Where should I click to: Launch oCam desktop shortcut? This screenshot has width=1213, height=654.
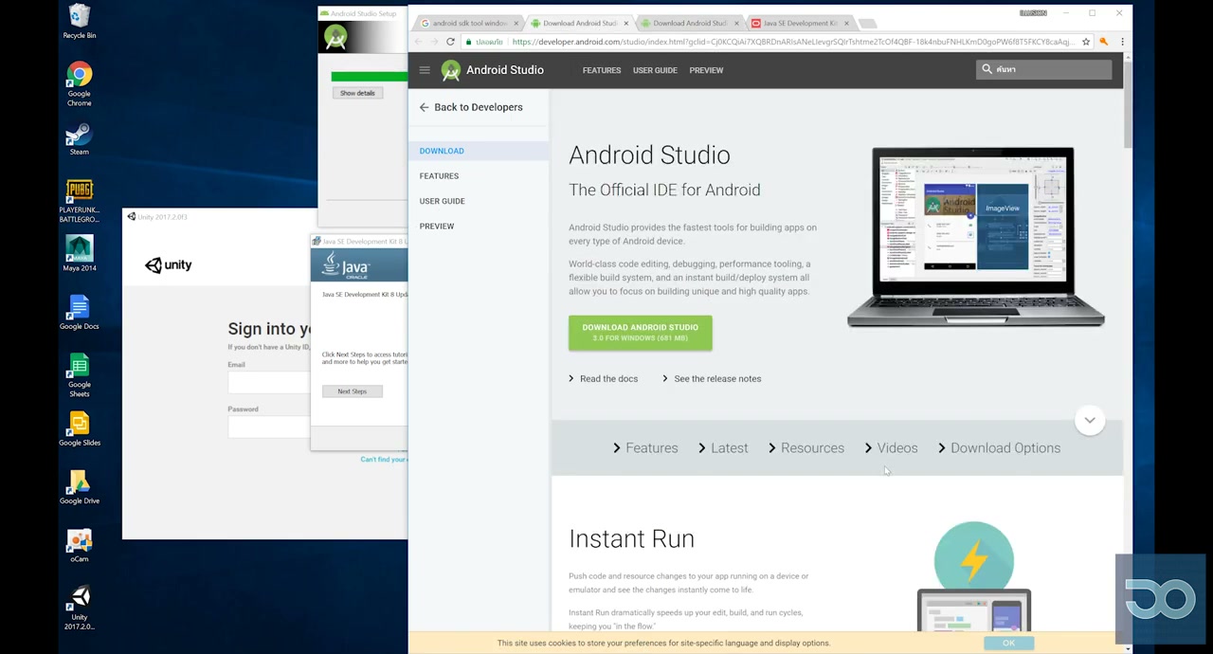point(79,546)
